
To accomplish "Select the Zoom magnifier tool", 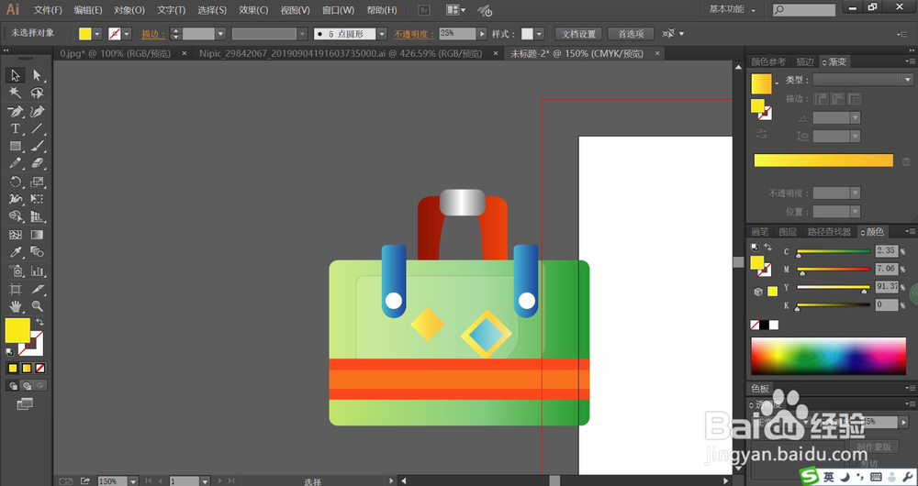I will [x=38, y=306].
